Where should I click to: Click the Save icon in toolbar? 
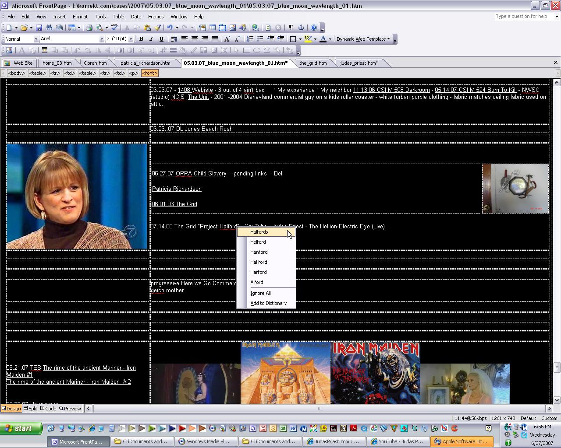(39, 28)
